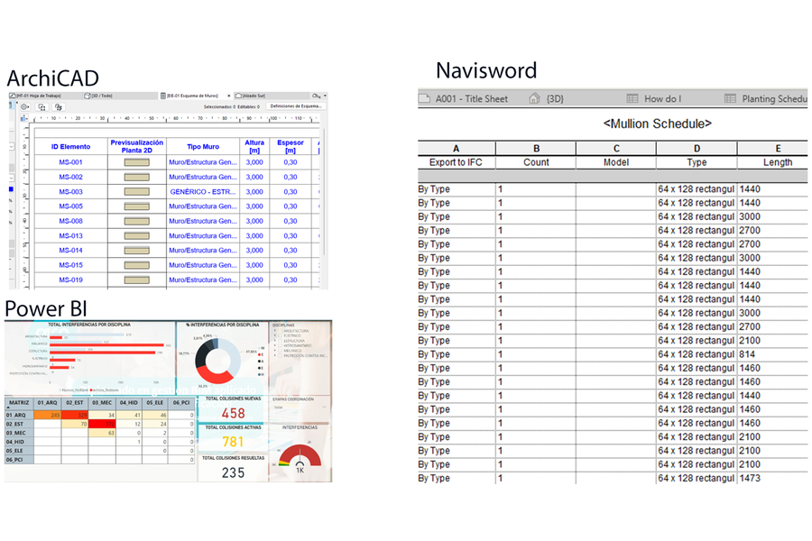Open Etapas Coordinación dropdown showing Todas
This screenshot has width=812, height=541.
click(x=300, y=407)
